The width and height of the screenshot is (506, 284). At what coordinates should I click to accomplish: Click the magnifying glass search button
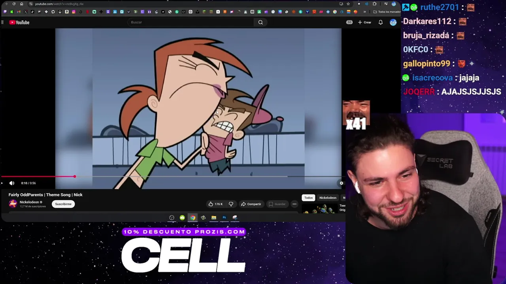click(261, 22)
